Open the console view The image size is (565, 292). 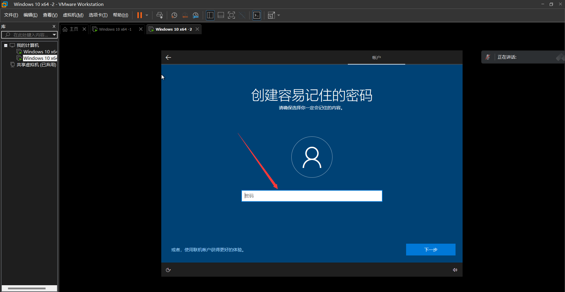click(257, 15)
